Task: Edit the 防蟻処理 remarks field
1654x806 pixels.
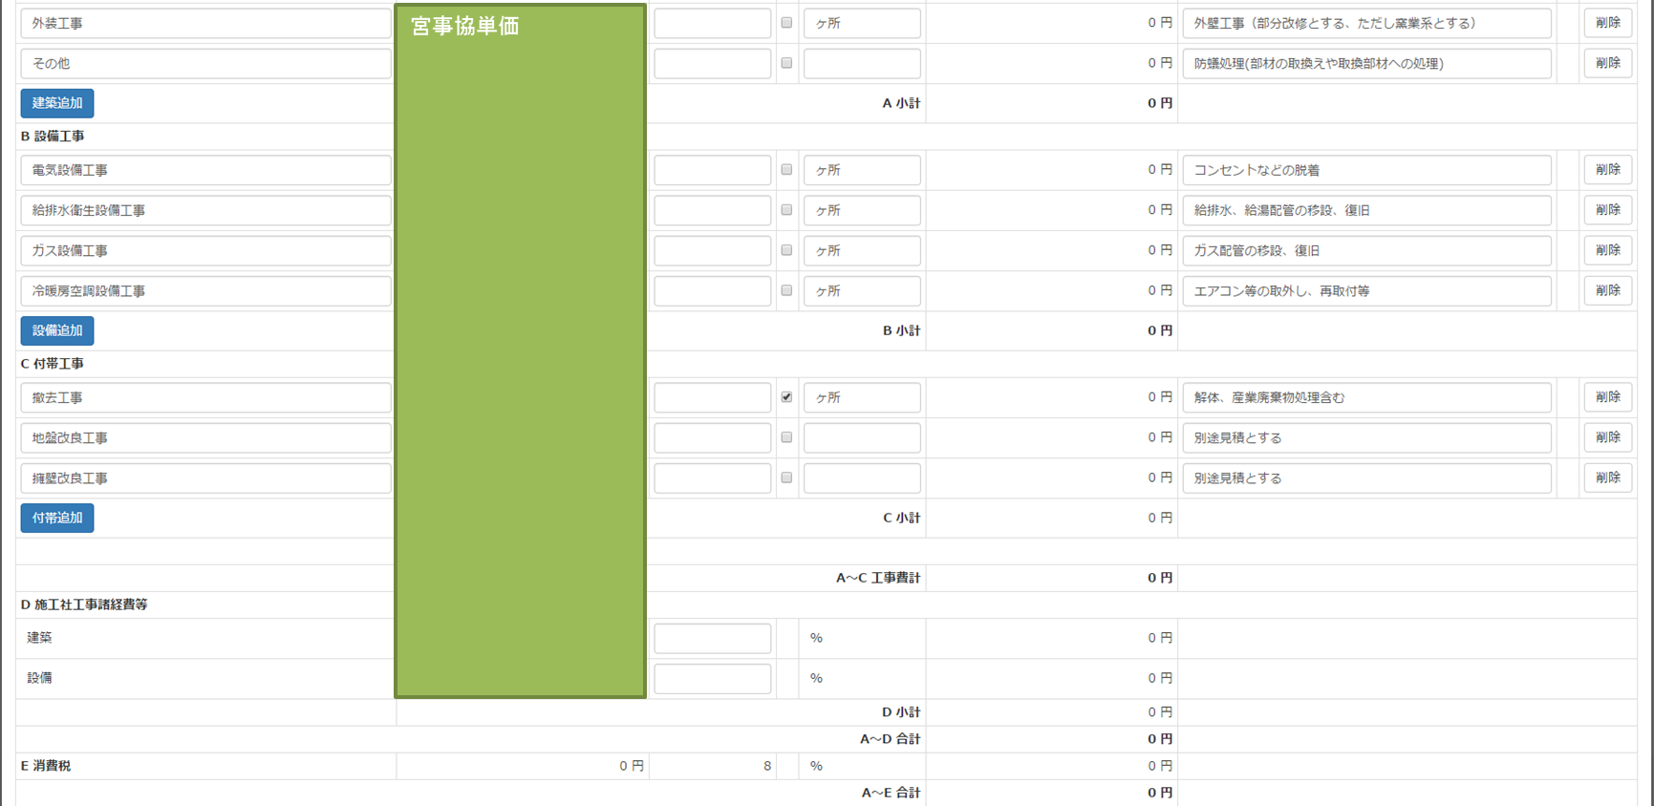Action: (x=1366, y=63)
